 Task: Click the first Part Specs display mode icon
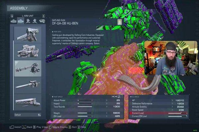113,97
